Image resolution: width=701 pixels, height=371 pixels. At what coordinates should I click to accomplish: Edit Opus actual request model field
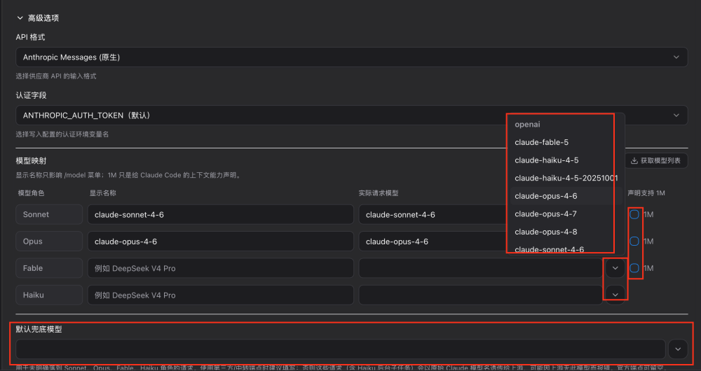434,241
